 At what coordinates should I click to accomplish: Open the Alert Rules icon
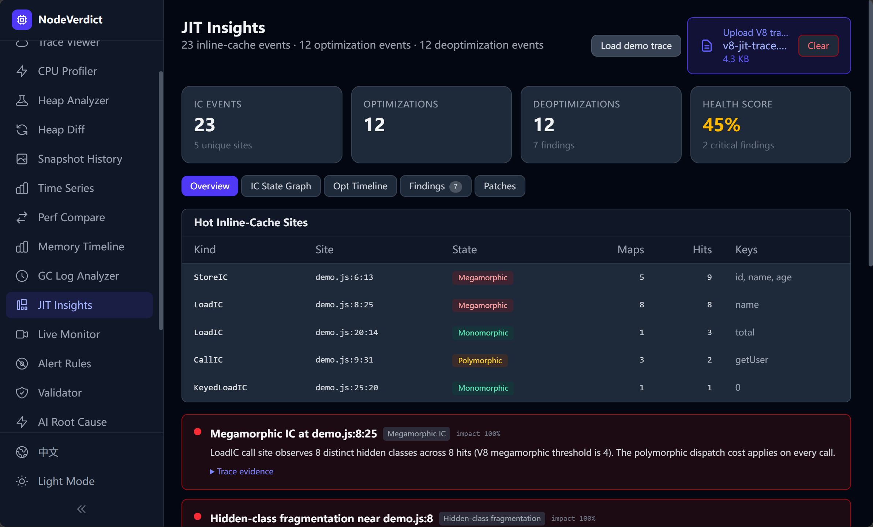coord(22,364)
